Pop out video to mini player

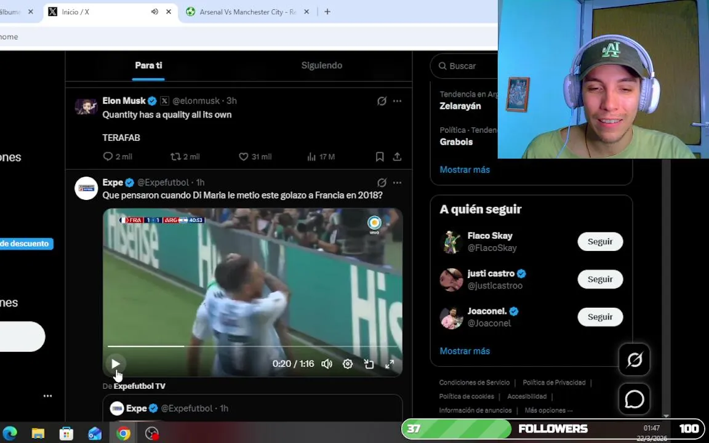[x=369, y=364]
